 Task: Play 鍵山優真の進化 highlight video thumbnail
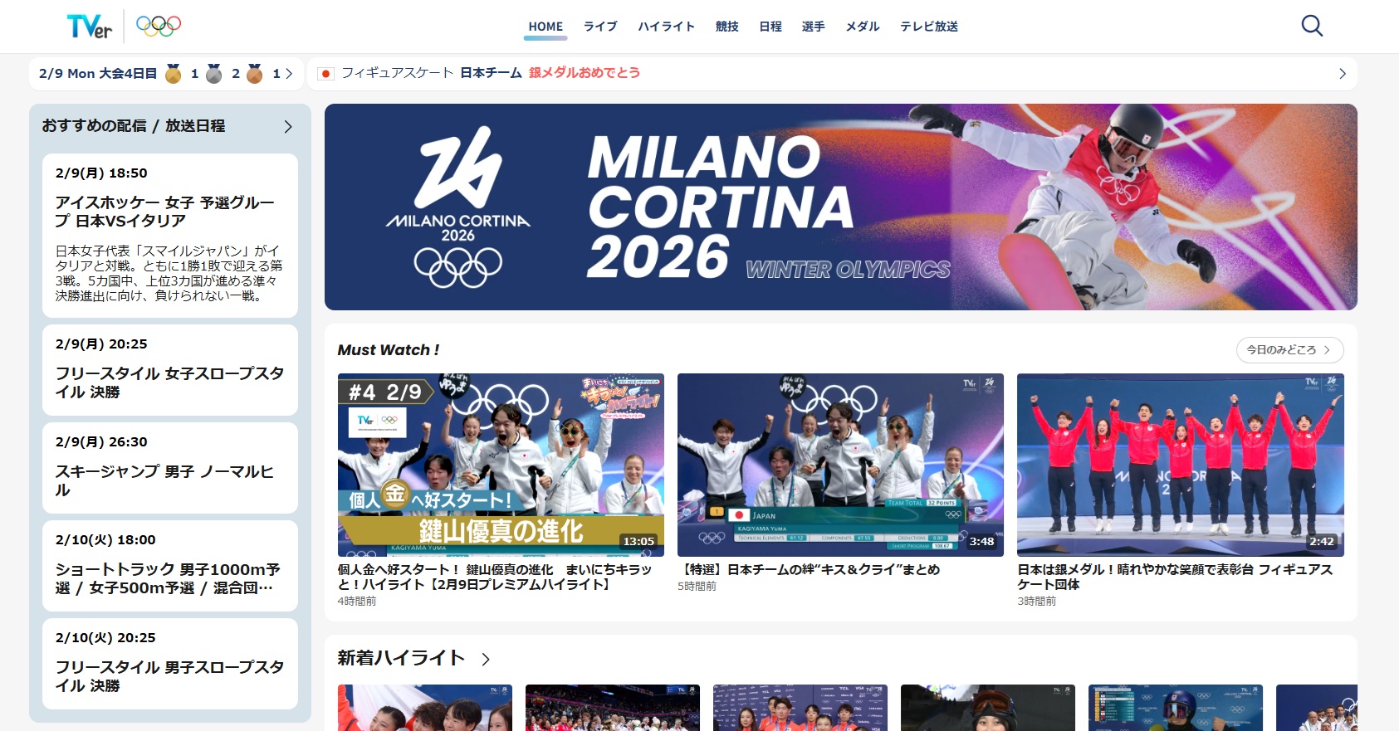coord(501,465)
